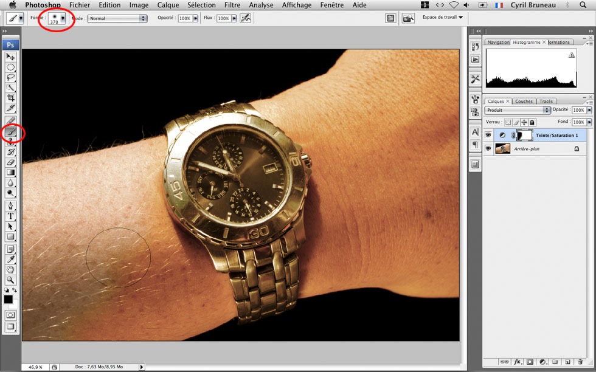Select the Eyedropper tool
Image resolution: width=596 pixels, height=372 pixels.
11,260
